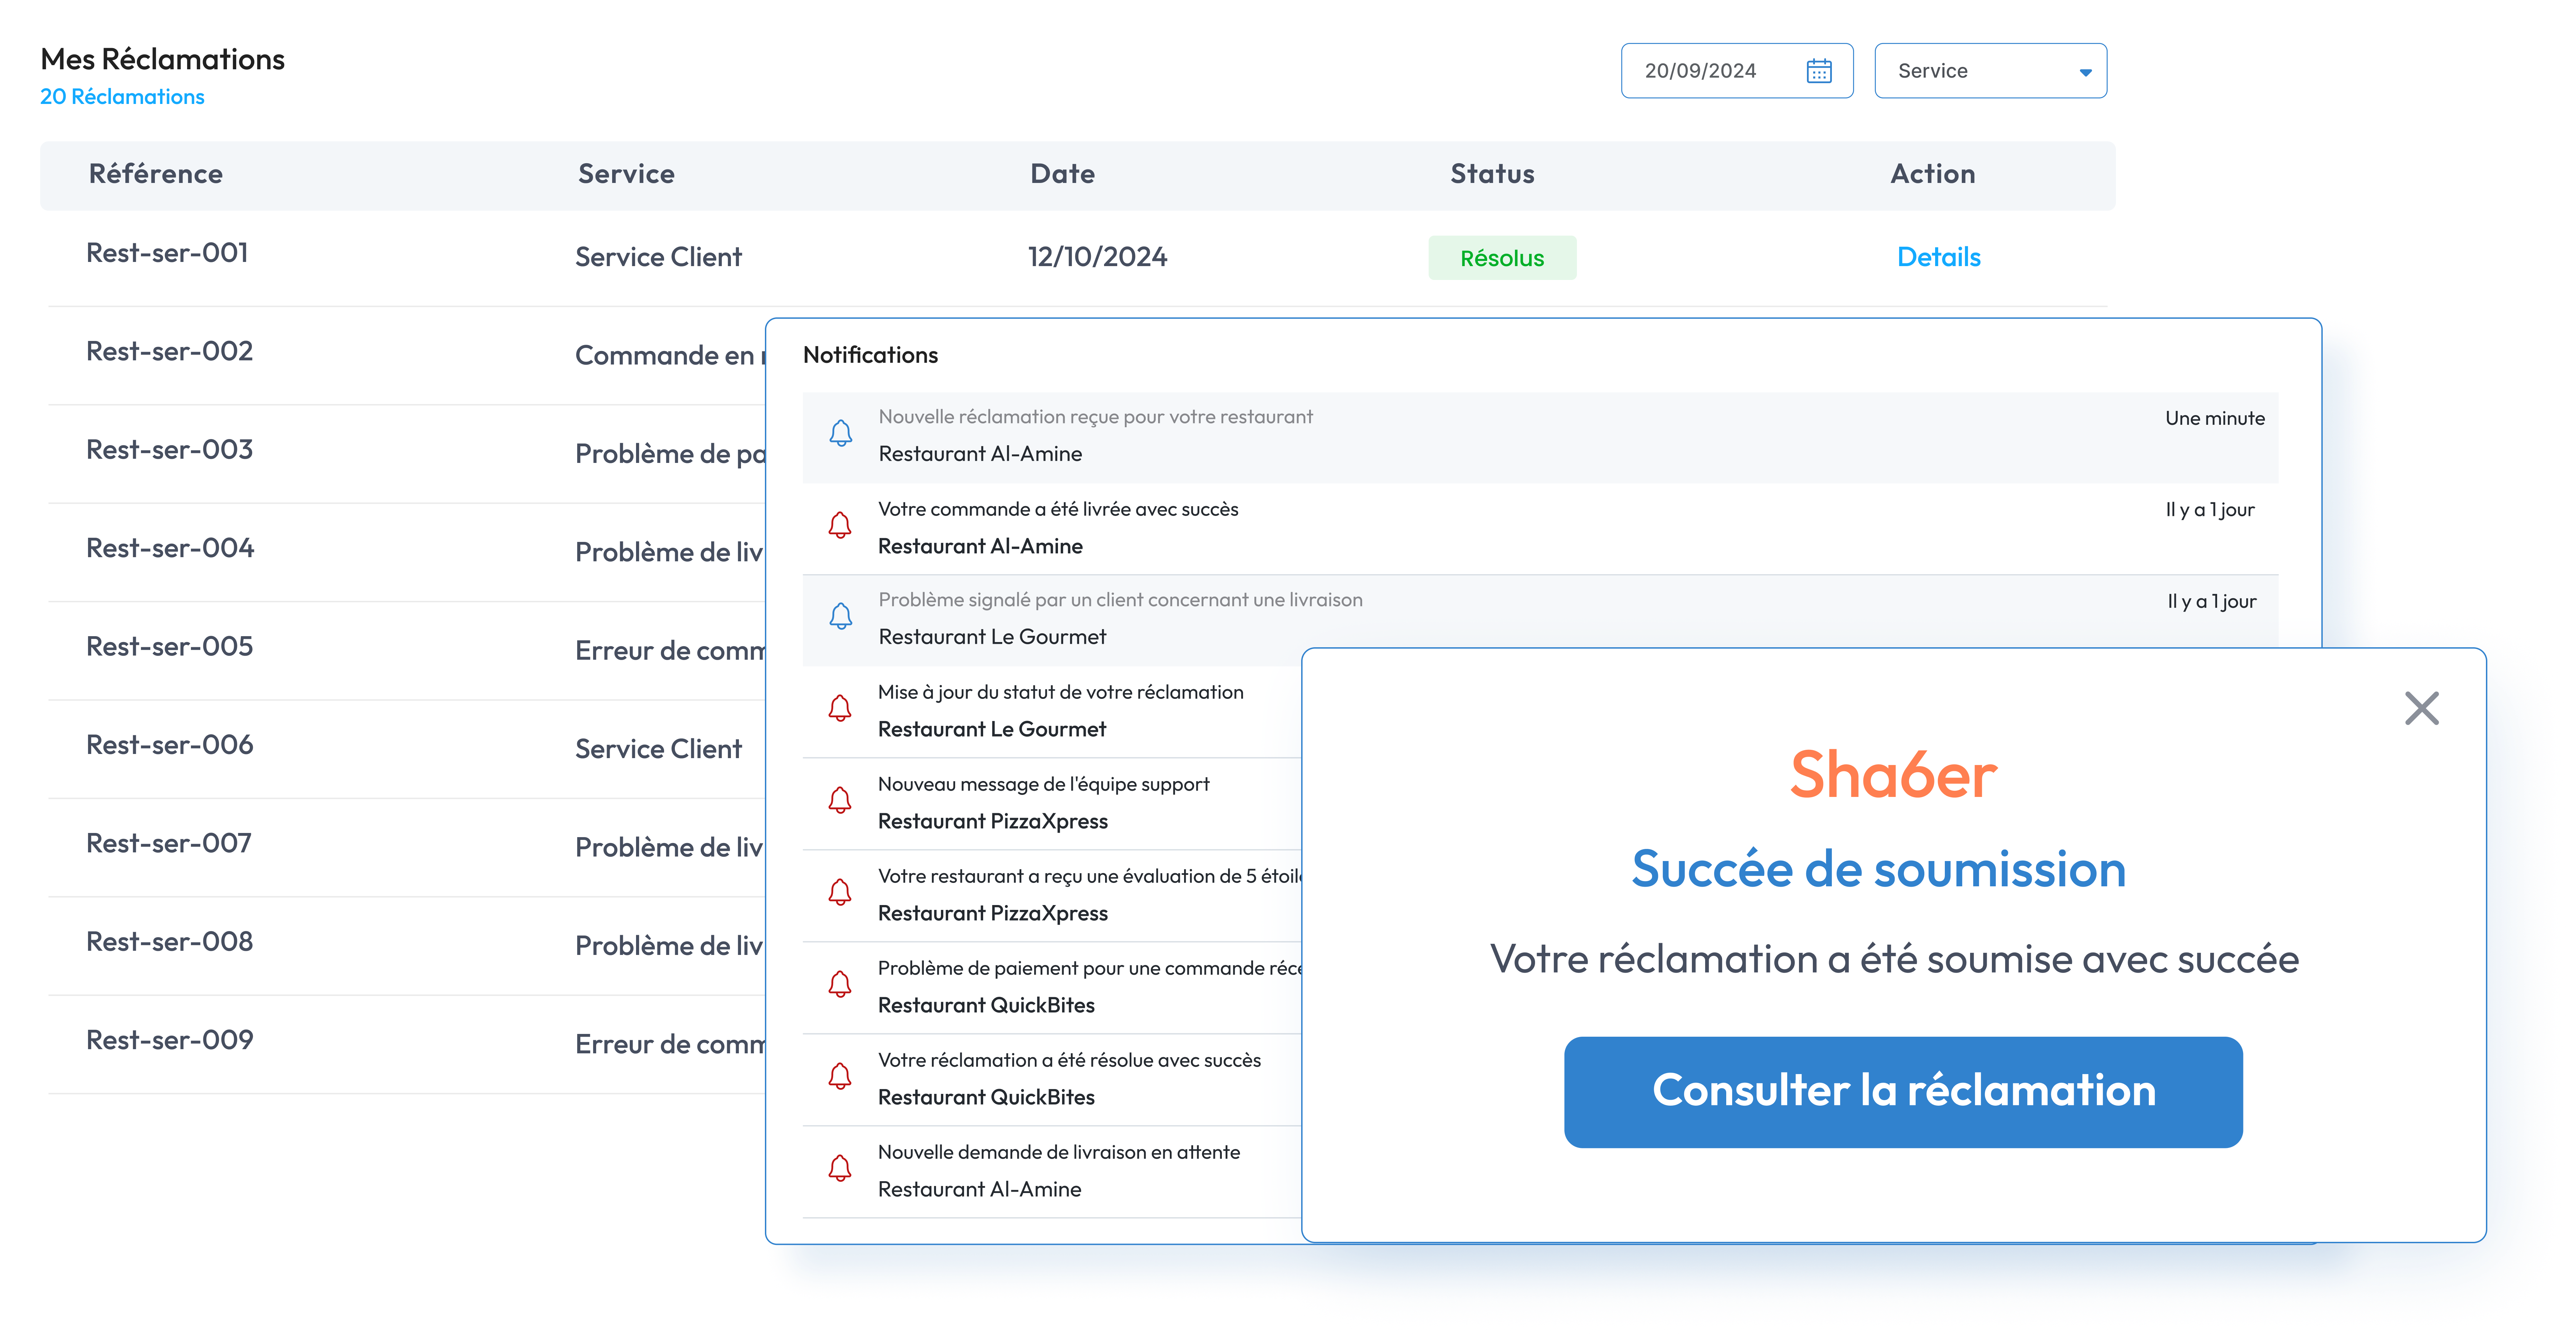The image size is (2576, 1343).
Task: Click Service Client cell of Rest-ser-006
Action: tap(658, 749)
